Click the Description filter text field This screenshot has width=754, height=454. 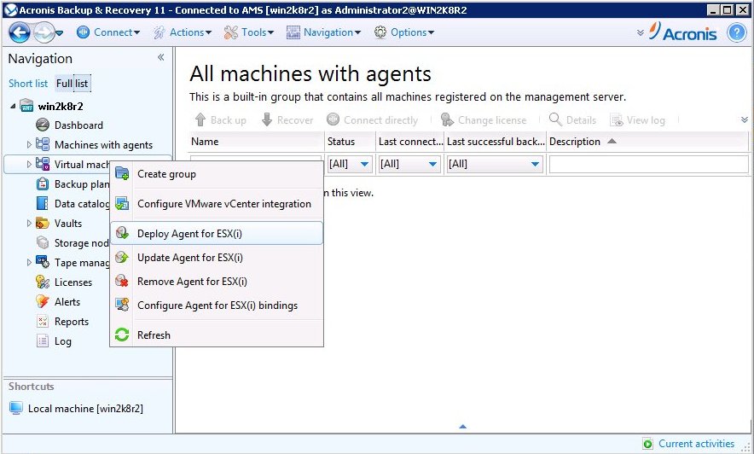click(x=648, y=164)
